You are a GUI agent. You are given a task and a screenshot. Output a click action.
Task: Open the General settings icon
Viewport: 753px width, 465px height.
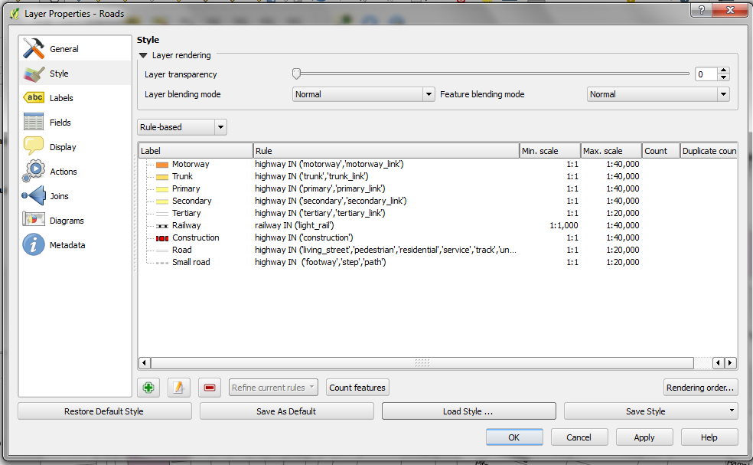coord(34,48)
